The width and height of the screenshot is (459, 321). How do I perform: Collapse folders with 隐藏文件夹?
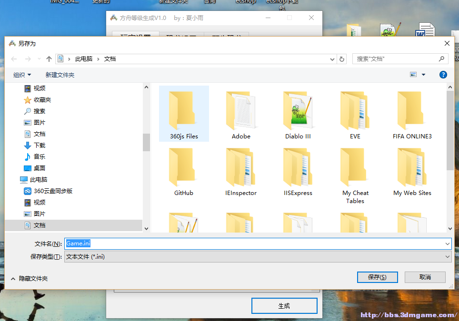29,279
